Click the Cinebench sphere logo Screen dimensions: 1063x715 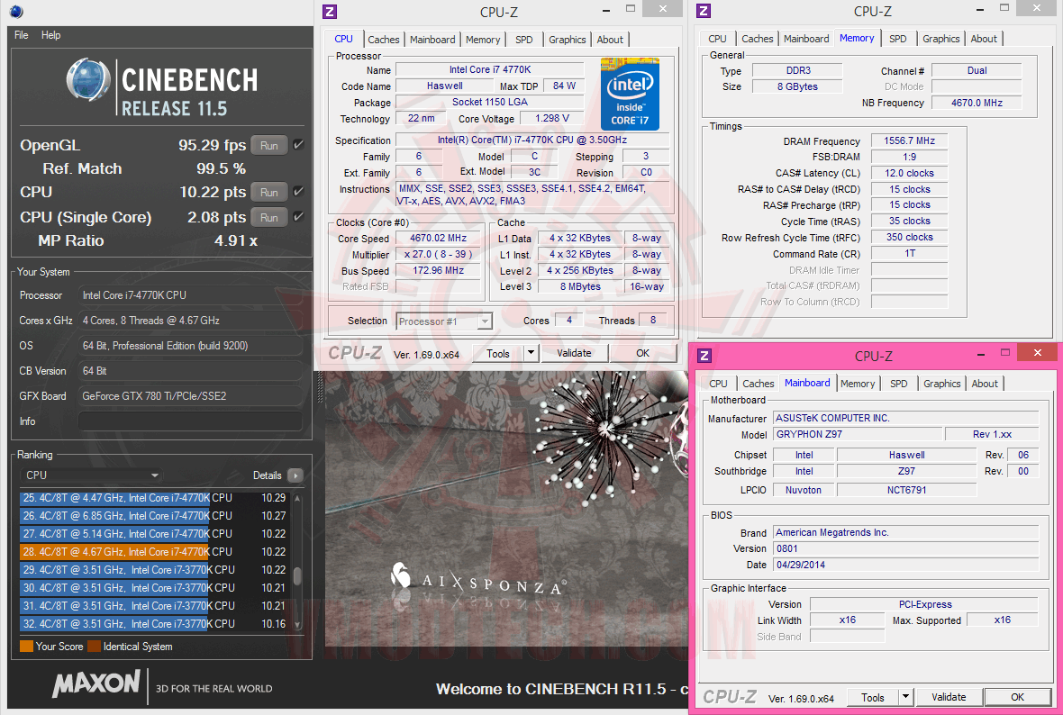point(88,80)
